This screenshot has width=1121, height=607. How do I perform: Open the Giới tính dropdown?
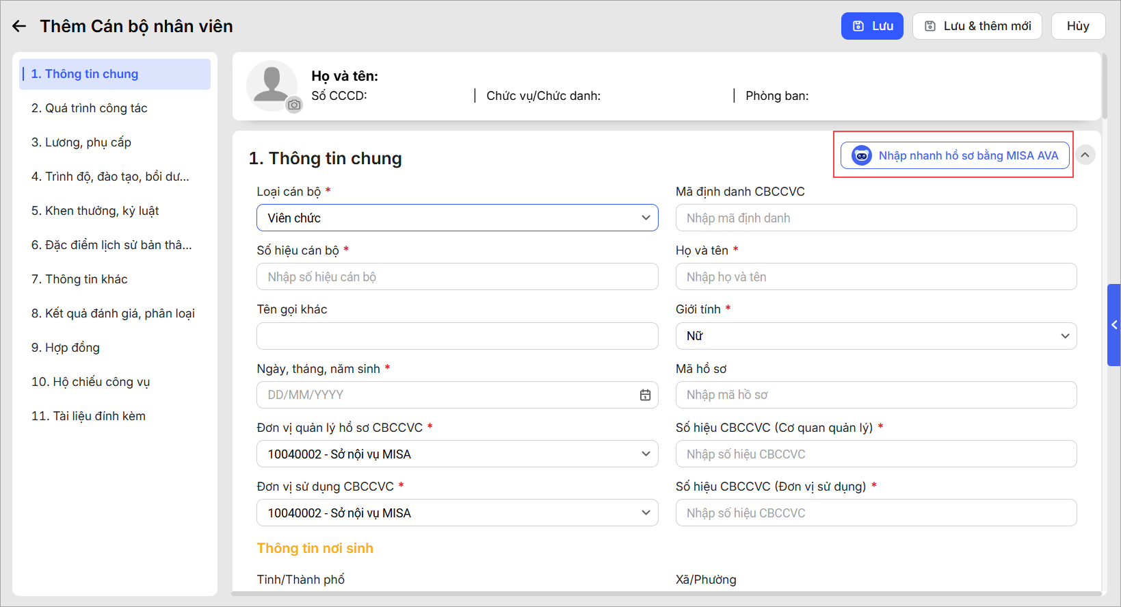click(875, 336)
